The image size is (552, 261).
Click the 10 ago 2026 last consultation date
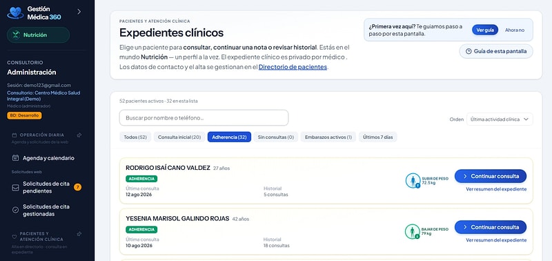click(139, 246)
